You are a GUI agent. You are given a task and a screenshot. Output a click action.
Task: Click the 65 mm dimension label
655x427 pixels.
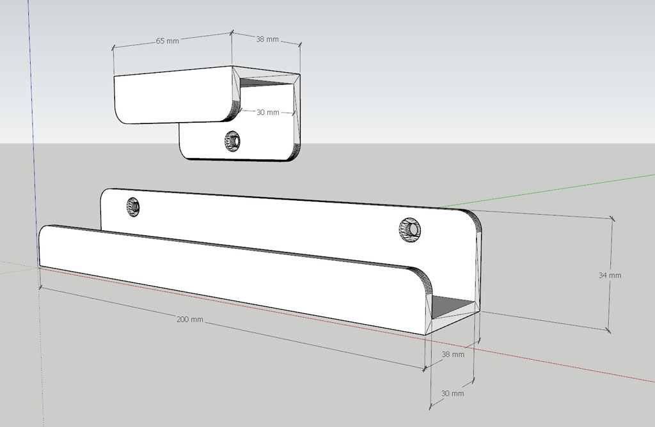(168, 41)
